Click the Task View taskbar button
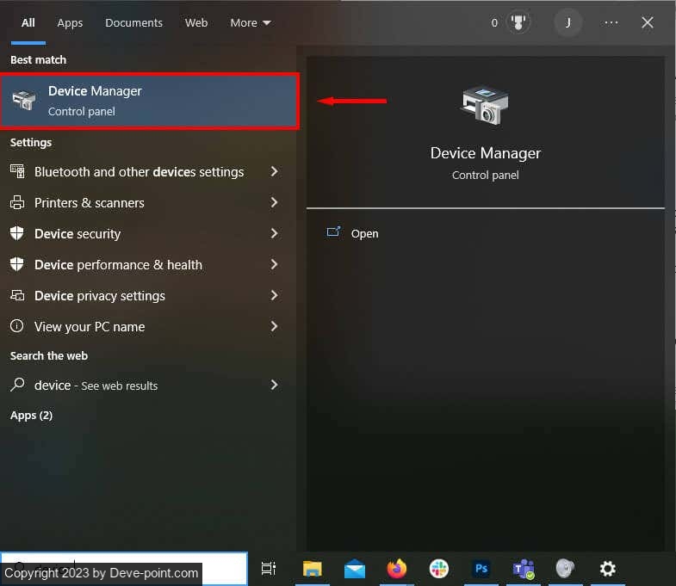676x586 pixels. click(269, 569)
